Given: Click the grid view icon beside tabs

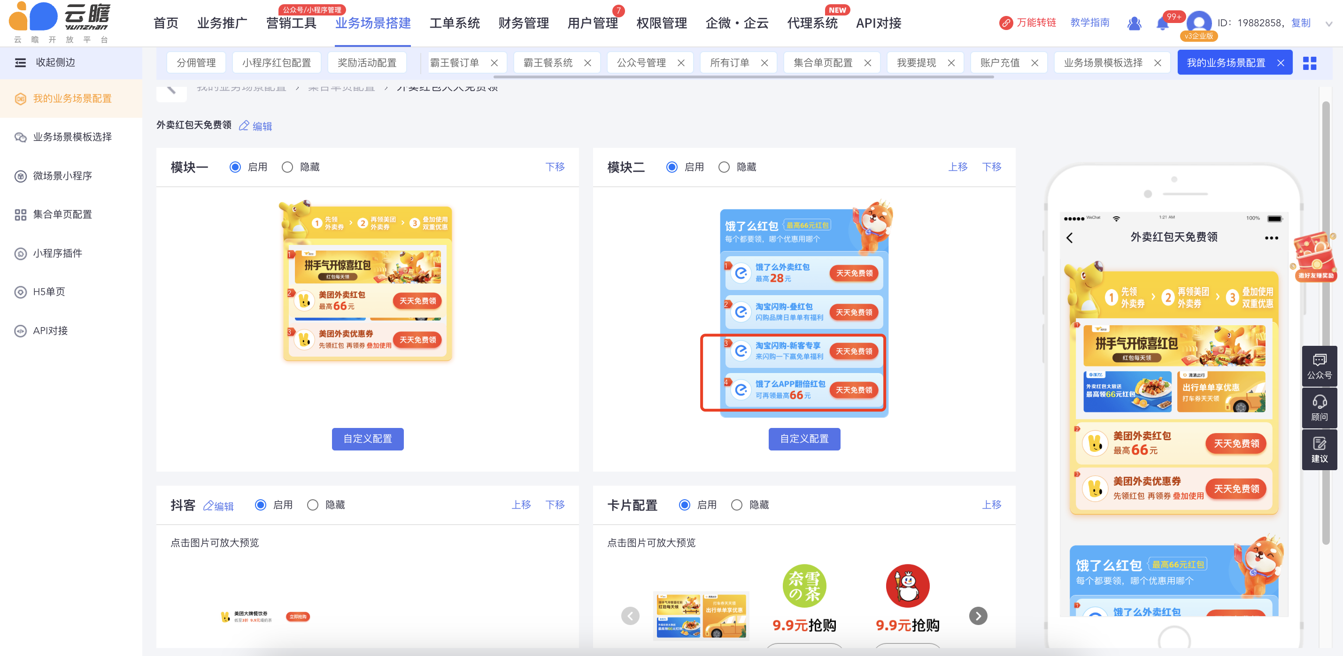Looking at the screenshot, I should [x=1309, y=63].
